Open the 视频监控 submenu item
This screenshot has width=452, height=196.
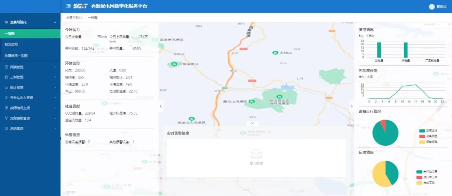click(11, 44)
